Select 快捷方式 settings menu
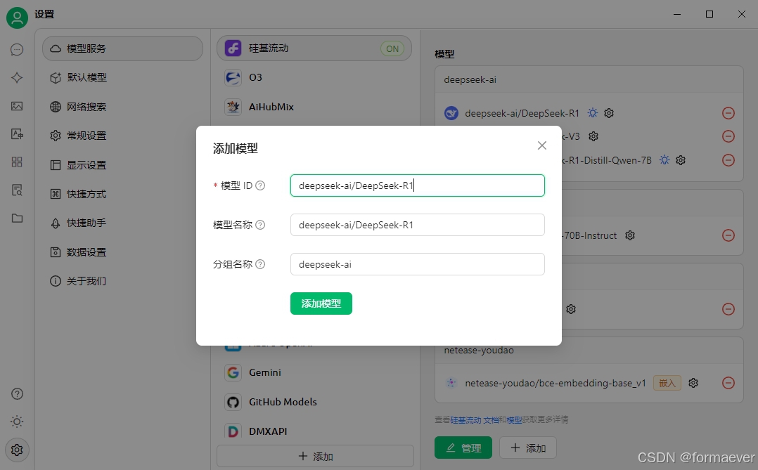Screen dimensions: 758x470 pos(123,194)
